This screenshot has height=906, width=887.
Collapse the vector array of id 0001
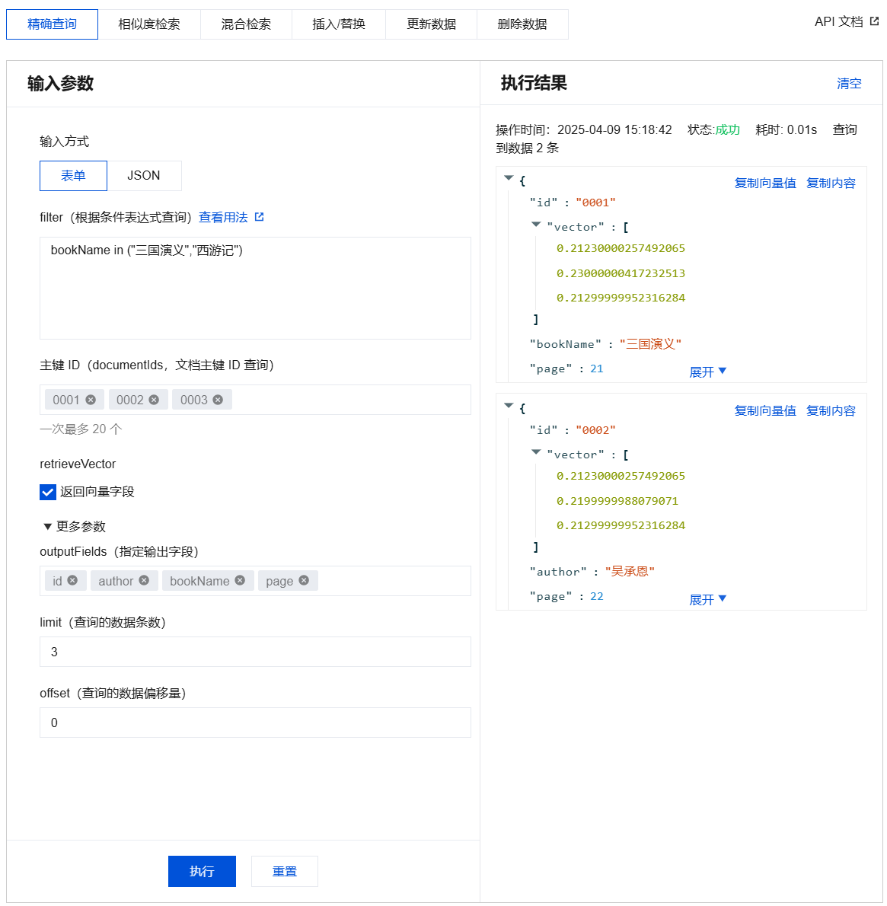(x=536, y=224)
